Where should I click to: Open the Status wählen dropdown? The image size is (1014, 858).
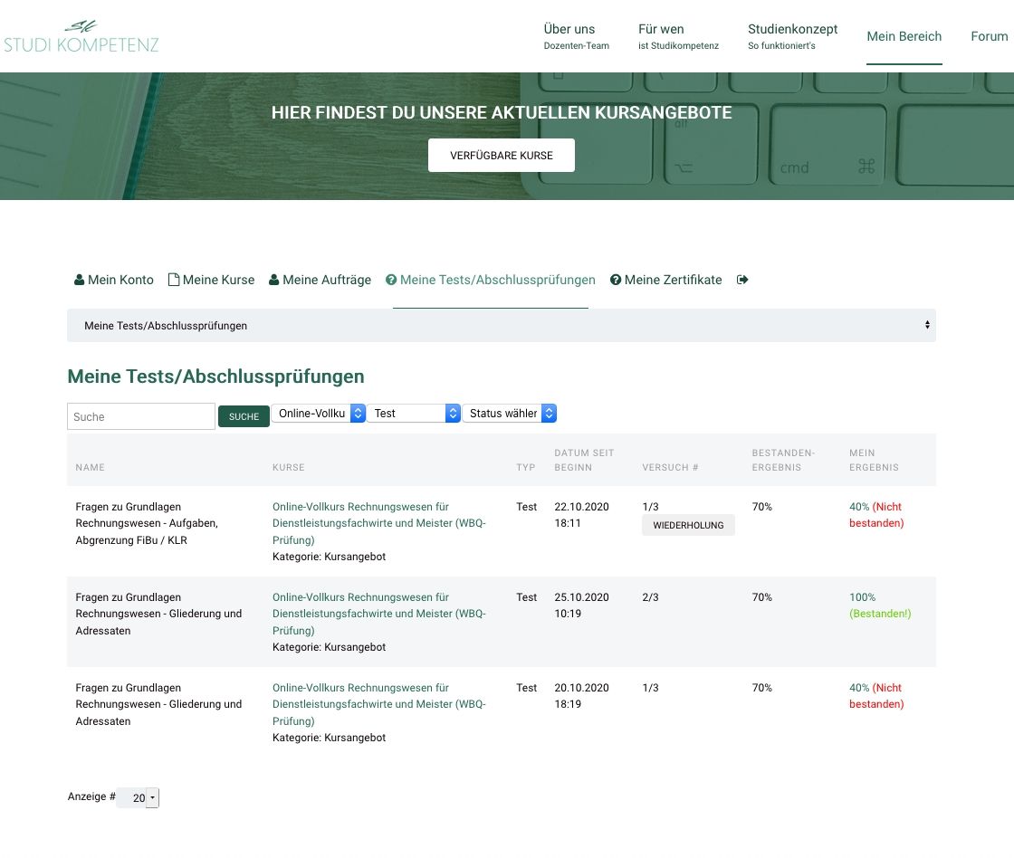coord(509,413)
